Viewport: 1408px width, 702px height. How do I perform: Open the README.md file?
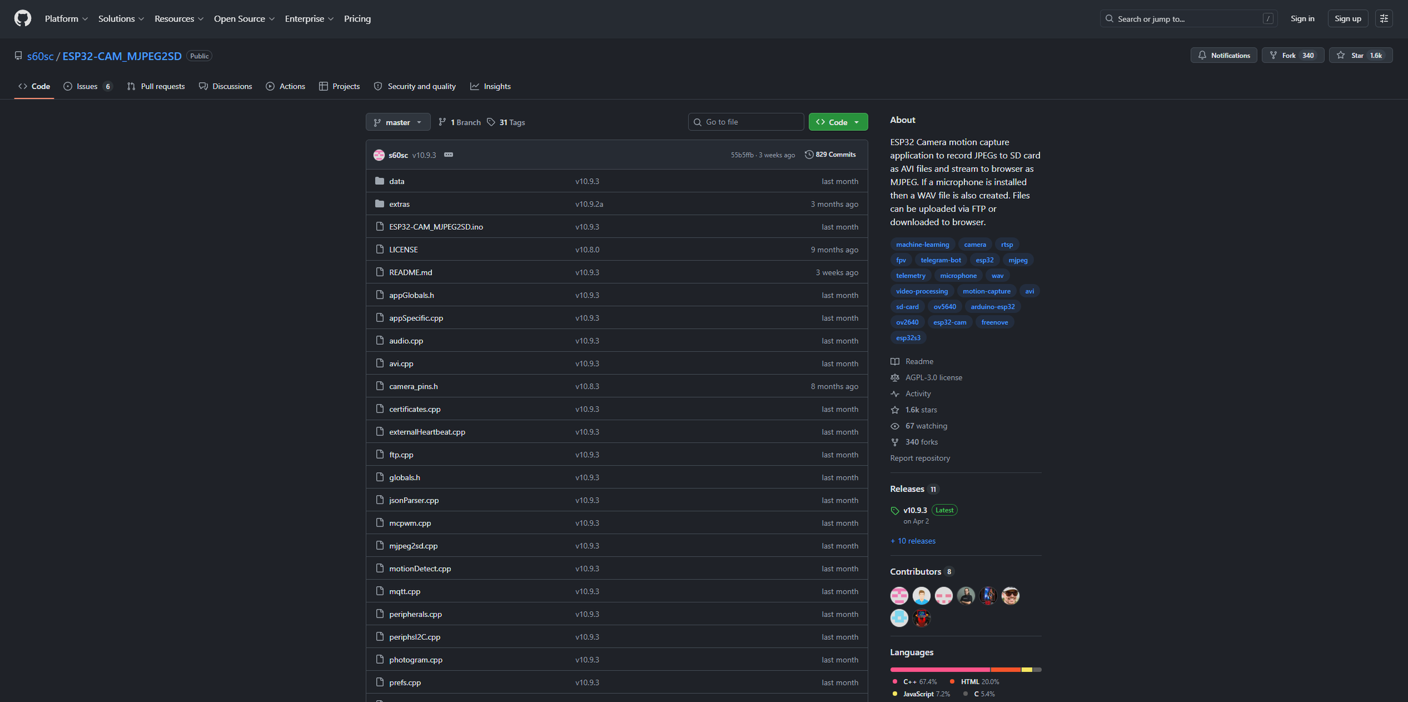click(x=410, y=273)
